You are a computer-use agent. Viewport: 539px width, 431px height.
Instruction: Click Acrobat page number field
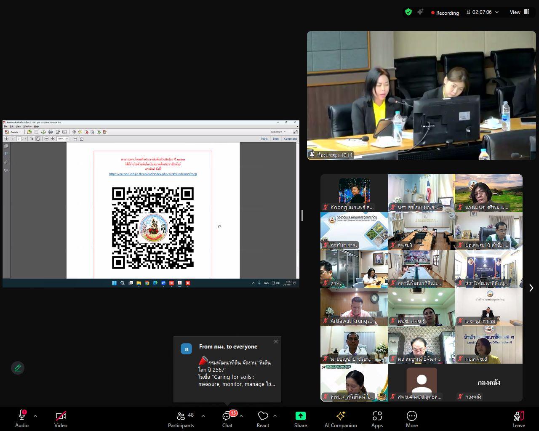19,138
